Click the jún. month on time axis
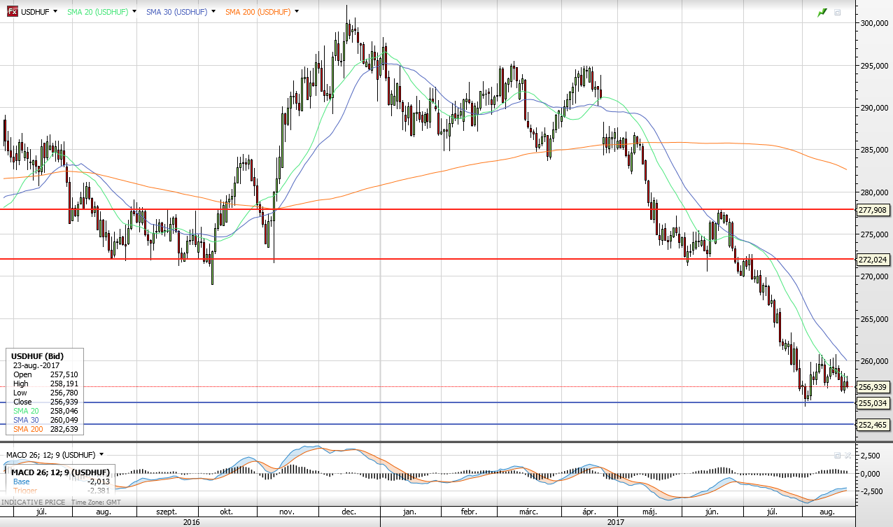Image resolution: width=893 pixels, height=527 pixels. point(712,512)
